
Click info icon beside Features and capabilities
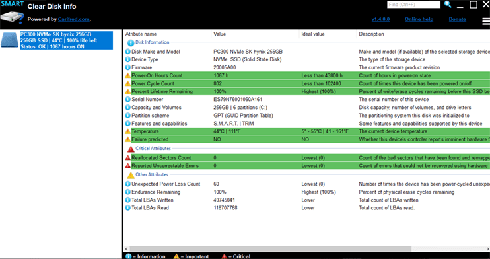[128, 124]
